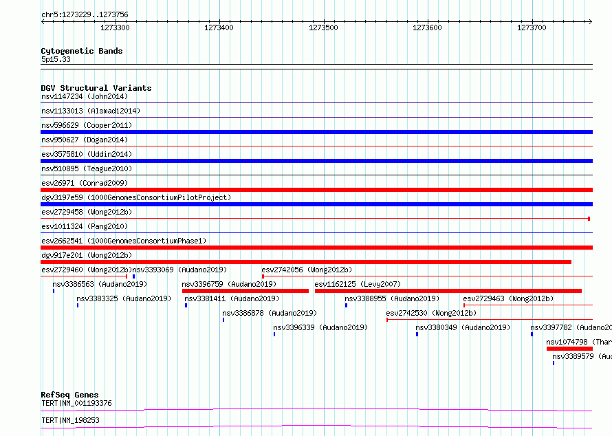This screenshot has height=436, width=612.
Task: Click the nsv1147234 (John2014) variant label
Action: pos(85,96)
